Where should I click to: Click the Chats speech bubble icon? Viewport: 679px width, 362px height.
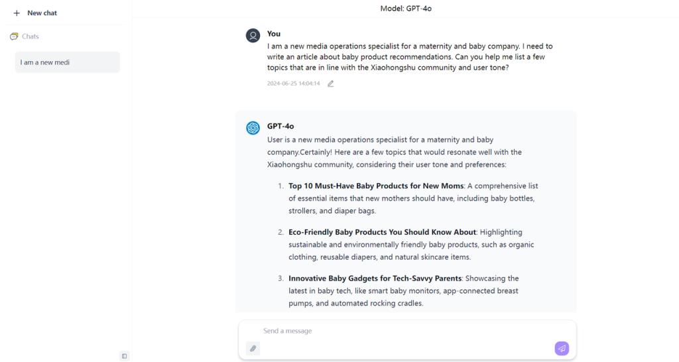click(x=14, y=36)
